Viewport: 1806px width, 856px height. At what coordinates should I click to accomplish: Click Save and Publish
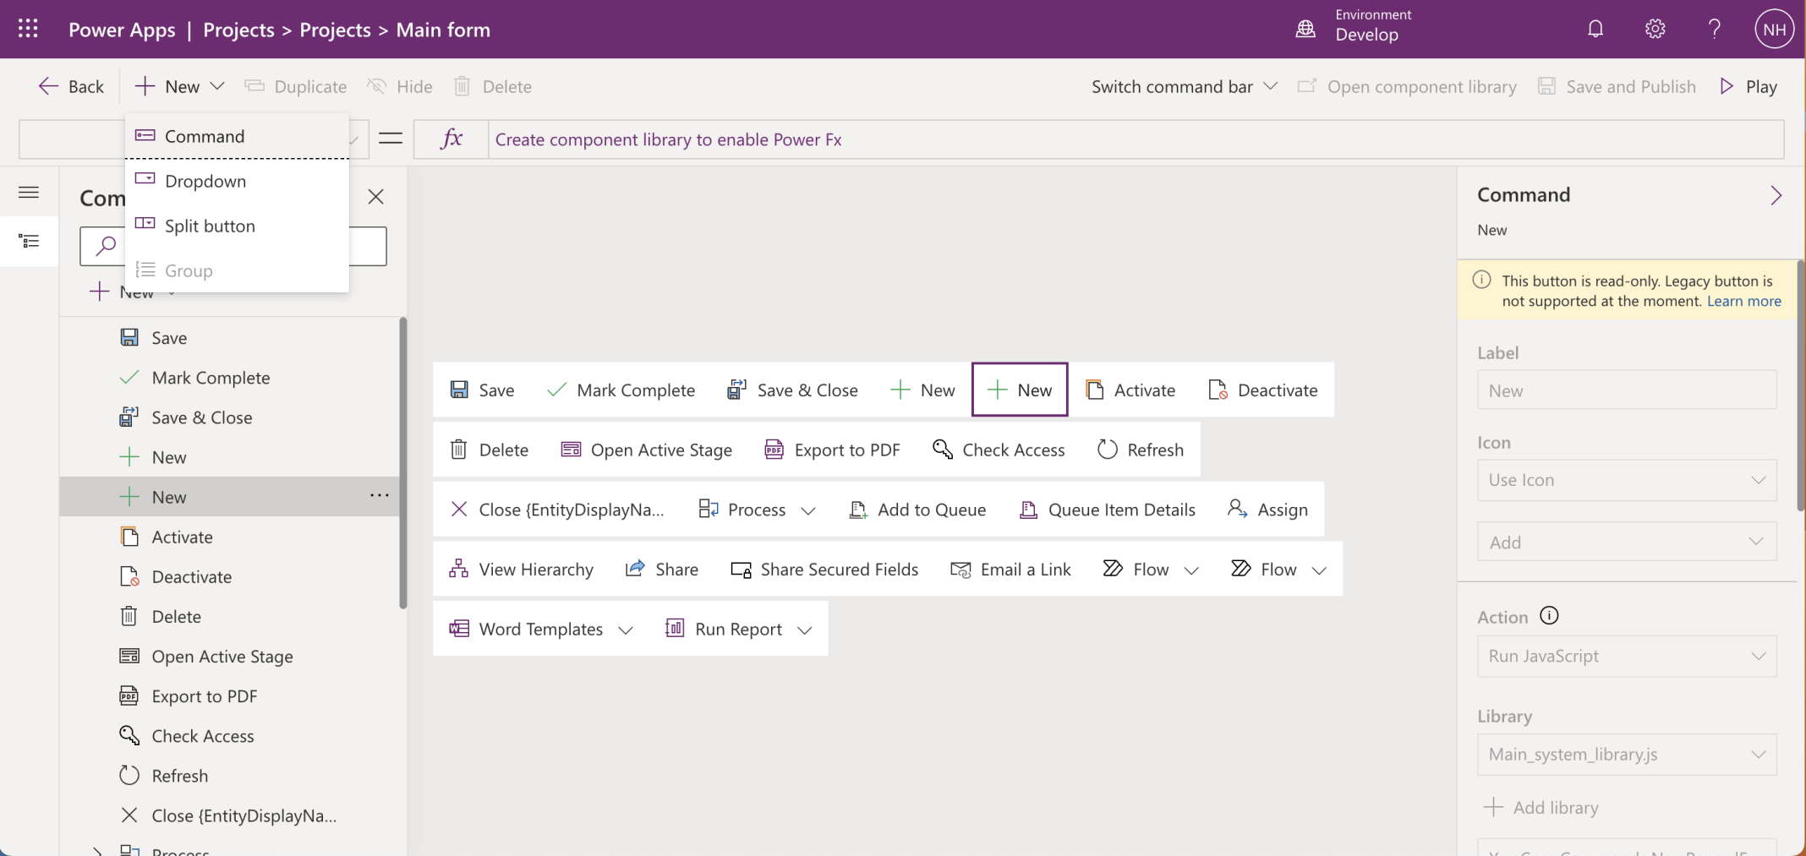pyautogui.click(x=1617, y=86)
